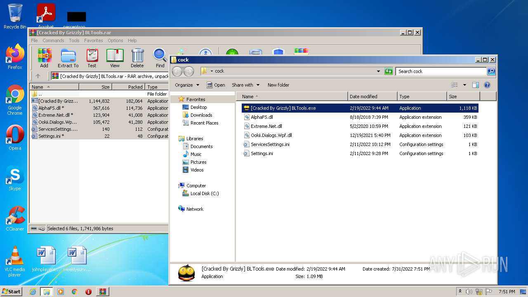This screenshot has height=297, width=528.
Task: Click Internet Explorer taskbar icon
Action: click(x=33, y=292)
